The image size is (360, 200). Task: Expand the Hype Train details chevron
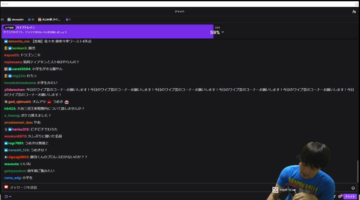[223, 32]
